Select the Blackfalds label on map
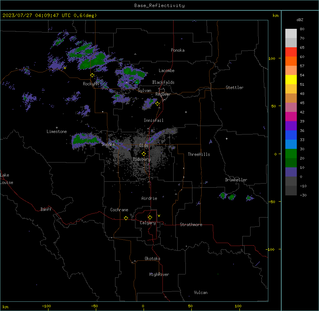 163,82
